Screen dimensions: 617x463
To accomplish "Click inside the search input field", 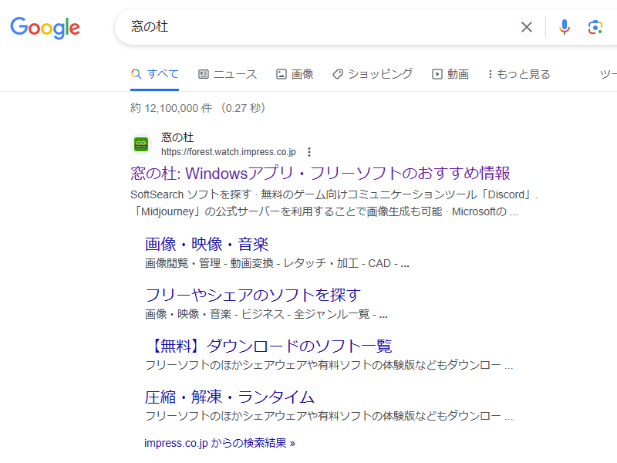I will point(308,26).
